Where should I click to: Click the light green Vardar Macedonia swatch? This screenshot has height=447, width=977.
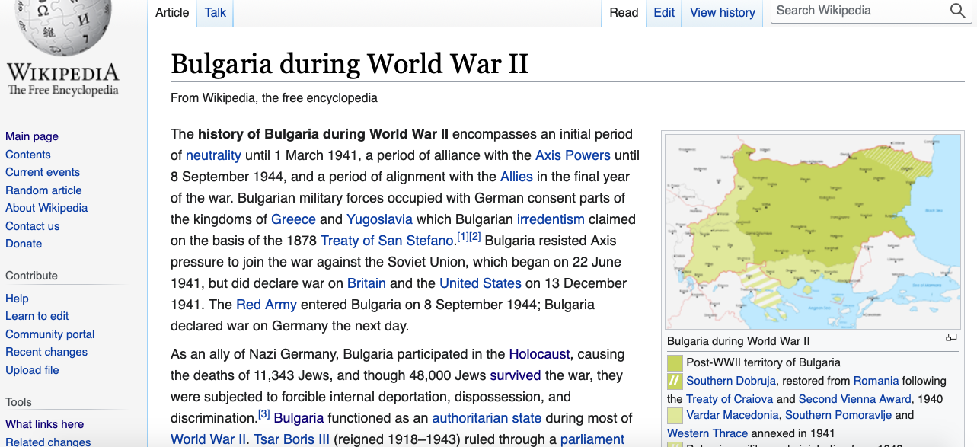point(675,416)
